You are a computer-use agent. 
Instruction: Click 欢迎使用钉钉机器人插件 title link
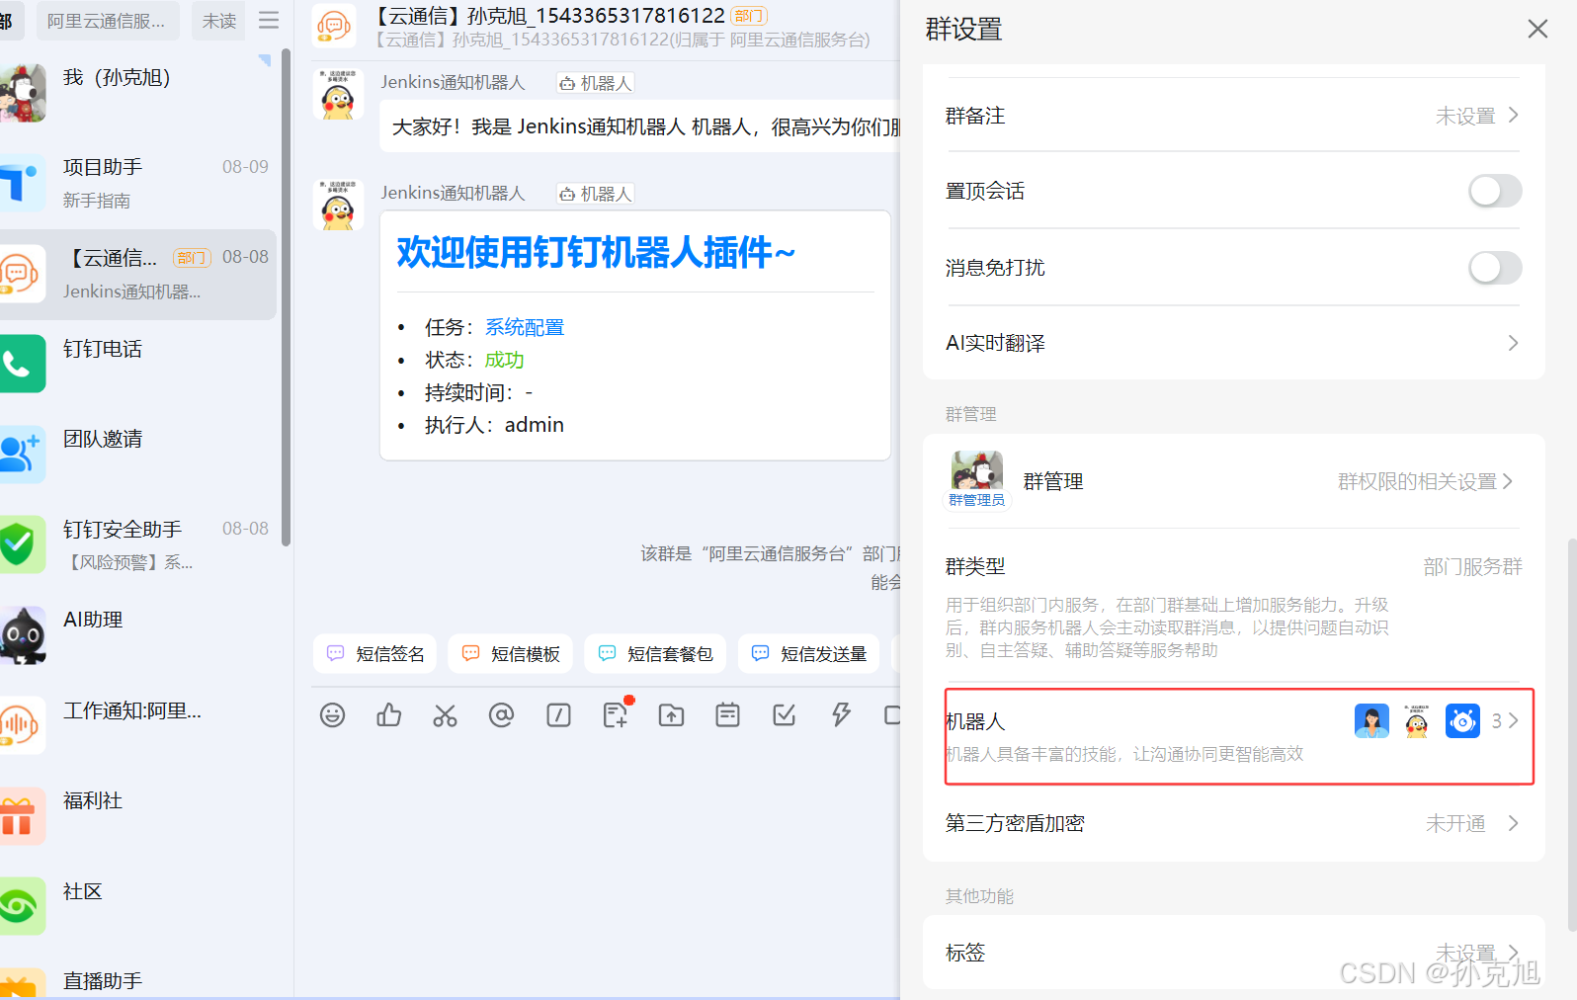point(596,253)
